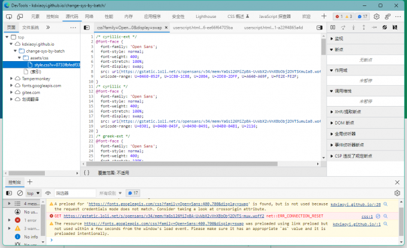Screen dimensions: 407x248
Task: Collapse the assets/css folder
Action: point(20,58)
